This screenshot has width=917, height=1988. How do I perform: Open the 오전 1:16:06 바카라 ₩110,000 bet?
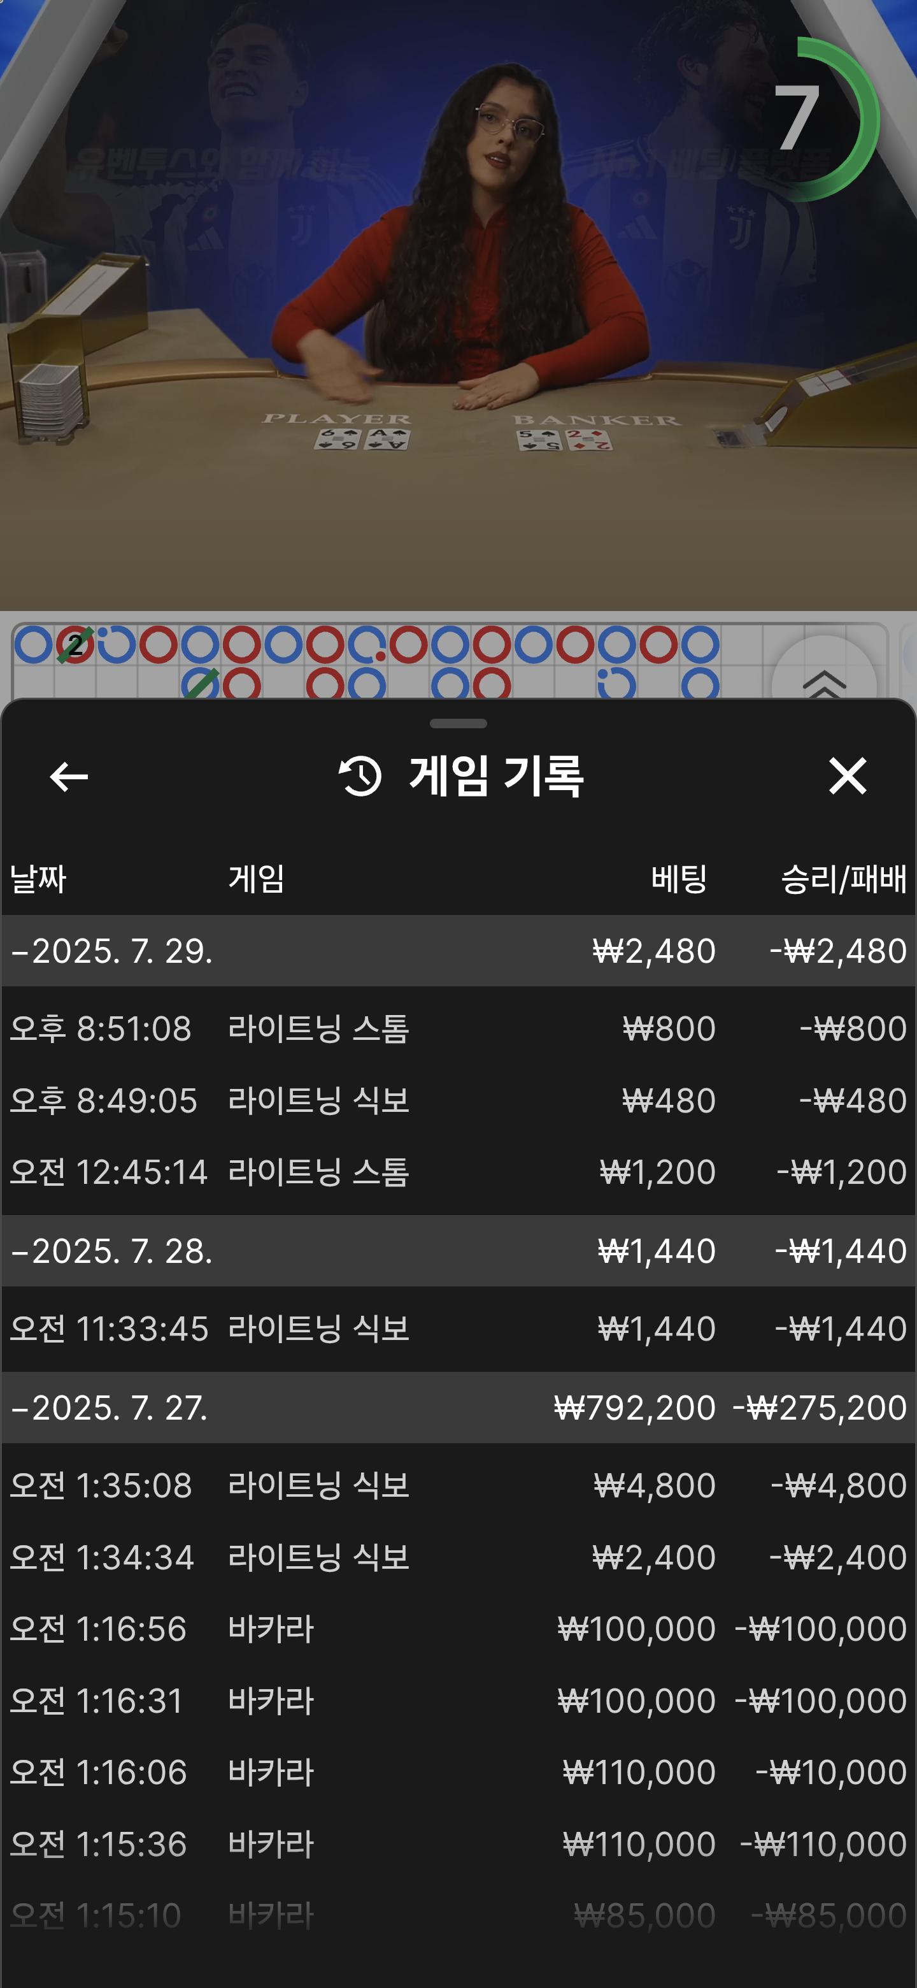(458, 1773)
